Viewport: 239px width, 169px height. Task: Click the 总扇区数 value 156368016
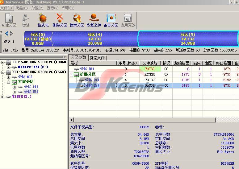coord(228,50)
